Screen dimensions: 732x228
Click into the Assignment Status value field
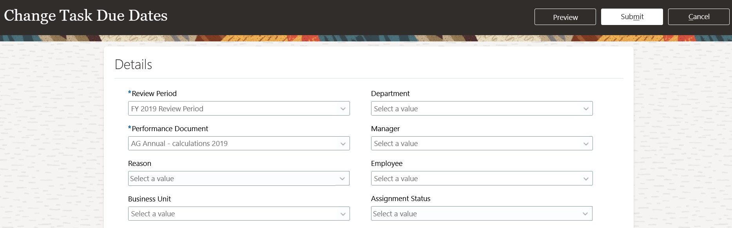tap(482, 214)
